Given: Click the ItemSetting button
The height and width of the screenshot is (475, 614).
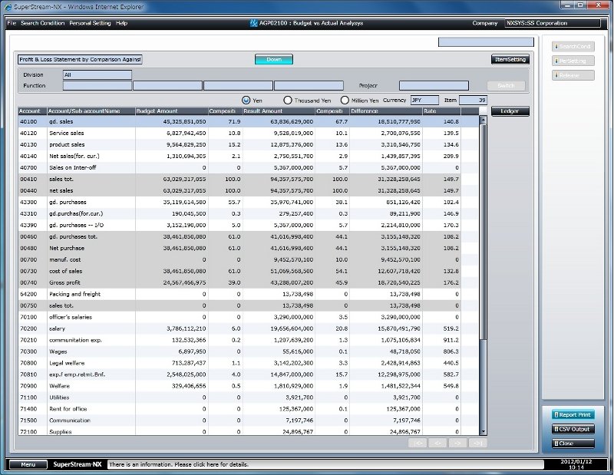Looking at the screenshot, I should [510, 60].
